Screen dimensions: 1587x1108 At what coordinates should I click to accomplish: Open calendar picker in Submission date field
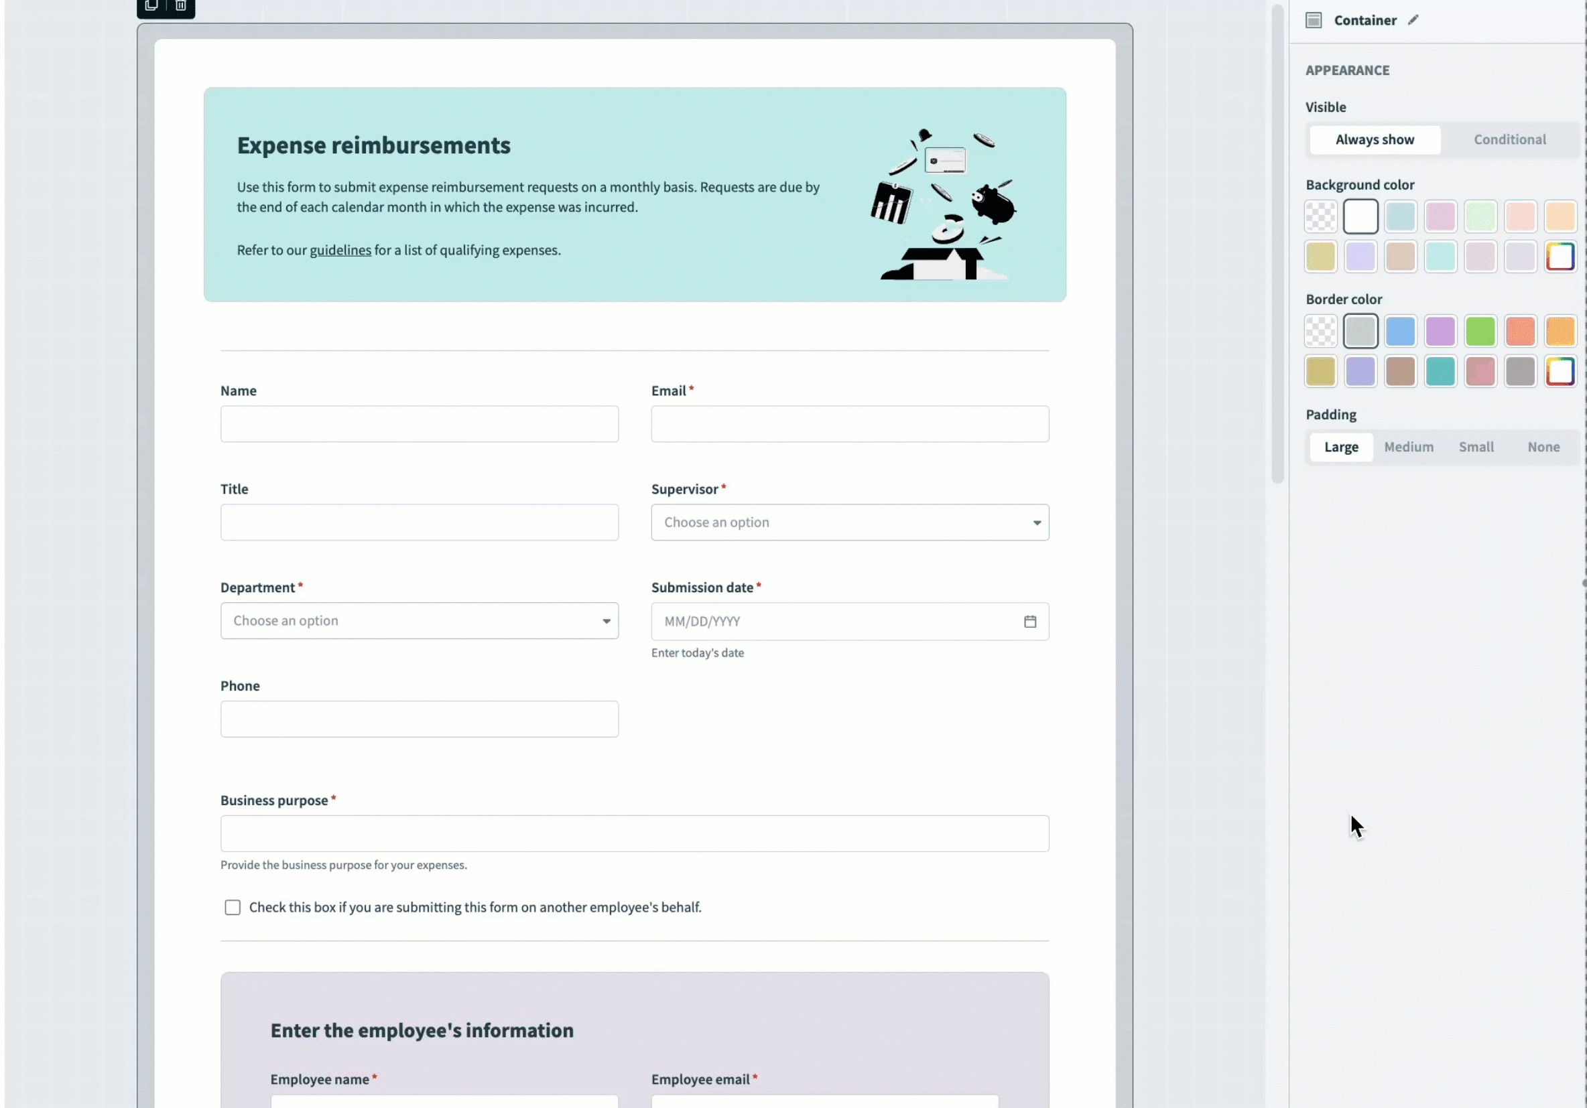click(1029, 622)
